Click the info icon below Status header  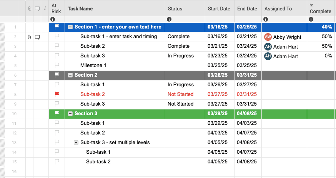point(169,19)
